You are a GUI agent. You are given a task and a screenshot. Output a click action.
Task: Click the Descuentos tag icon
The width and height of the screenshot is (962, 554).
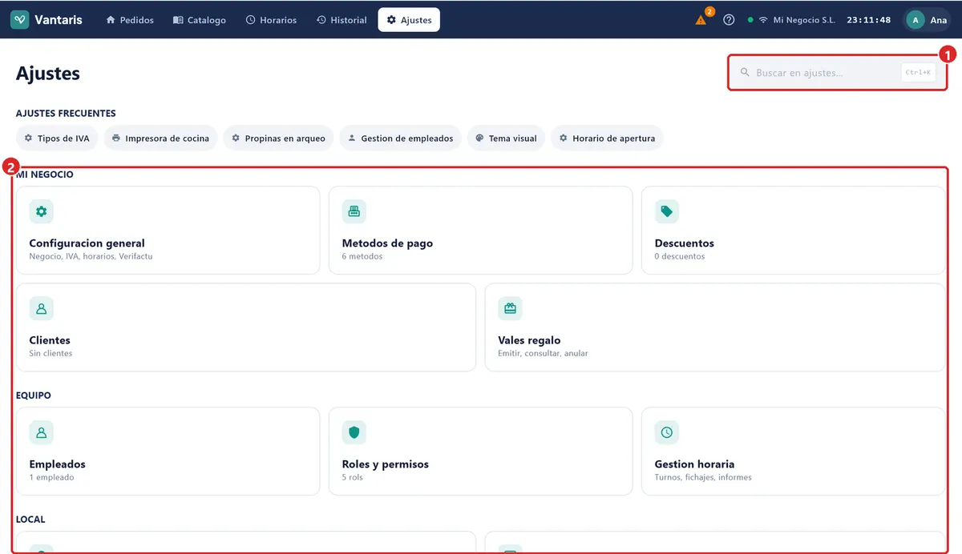pyautogui.click(x=667, y=211)
